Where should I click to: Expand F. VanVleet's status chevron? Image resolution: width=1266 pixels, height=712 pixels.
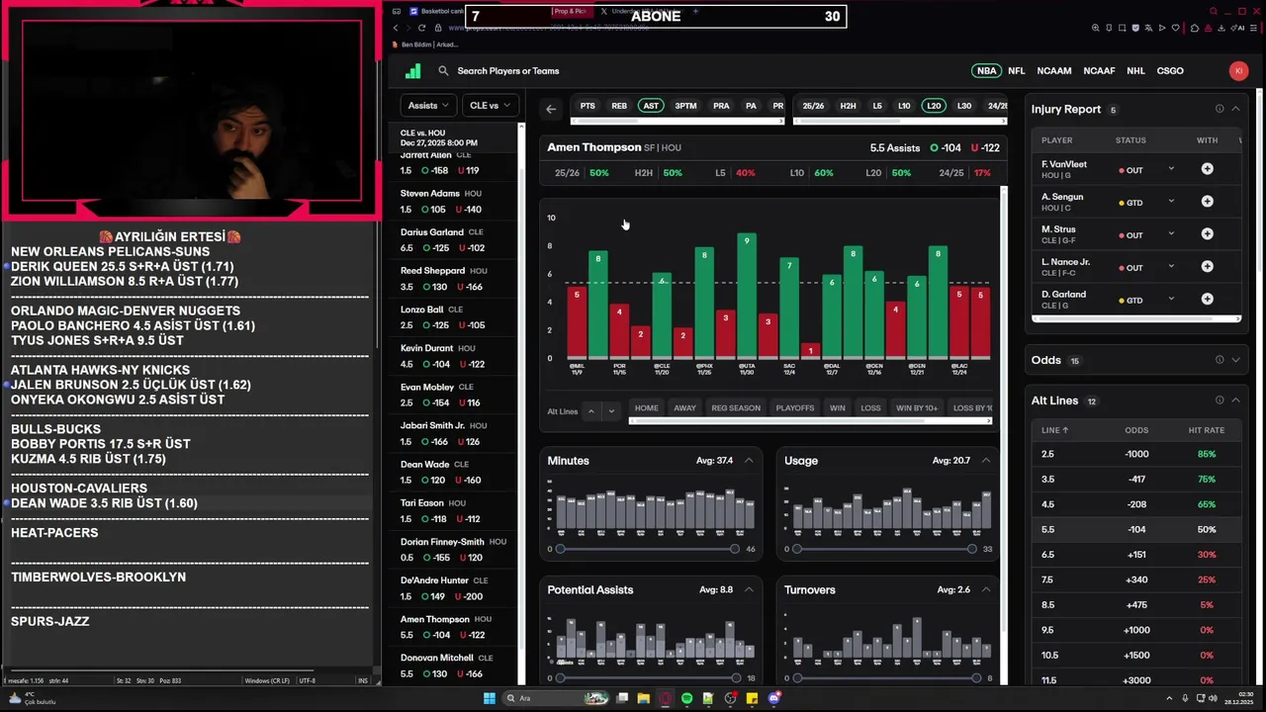(x=1171, y=169)
